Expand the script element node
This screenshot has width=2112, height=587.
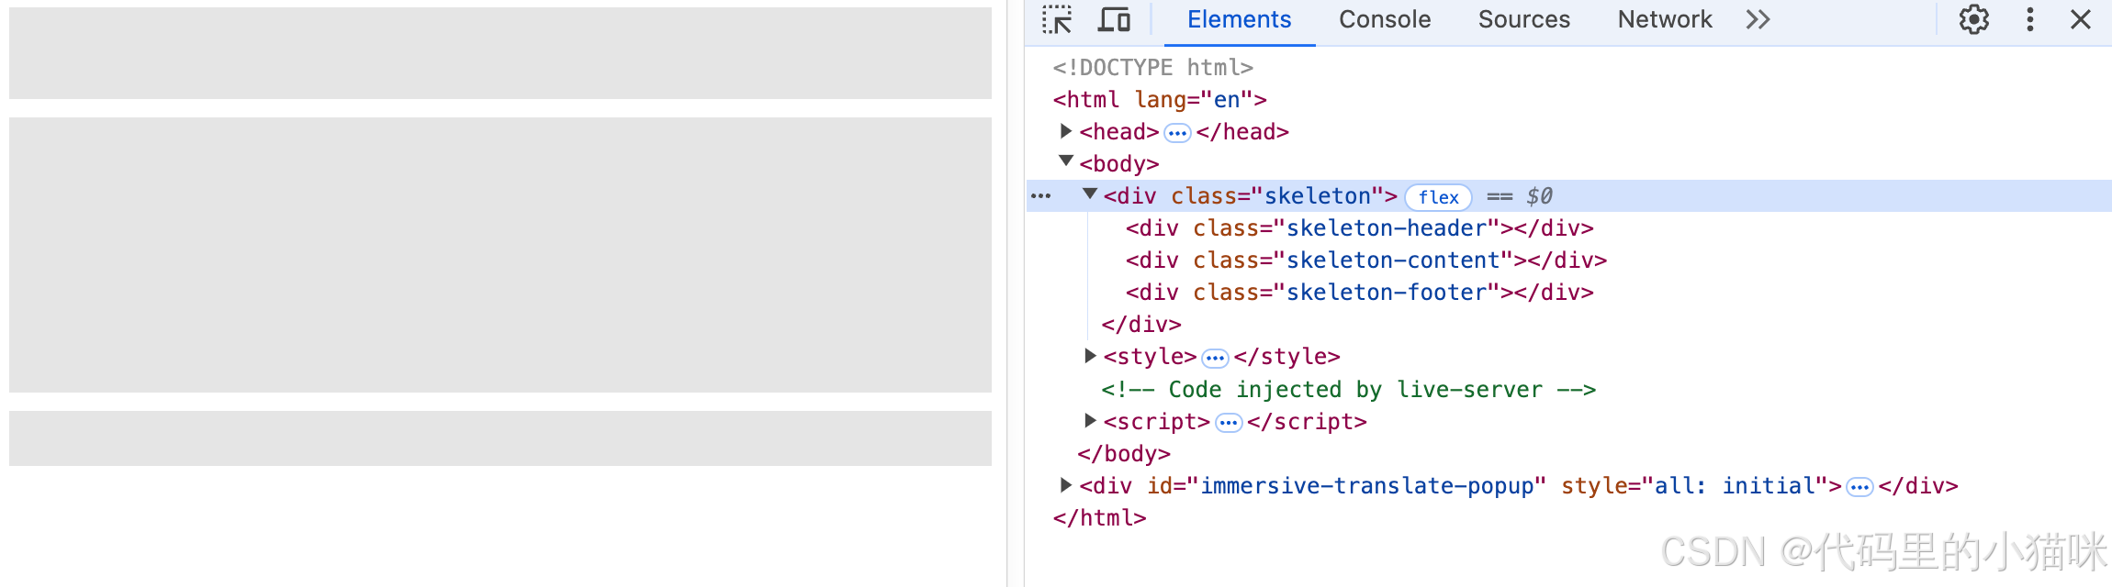[1090, 420]
